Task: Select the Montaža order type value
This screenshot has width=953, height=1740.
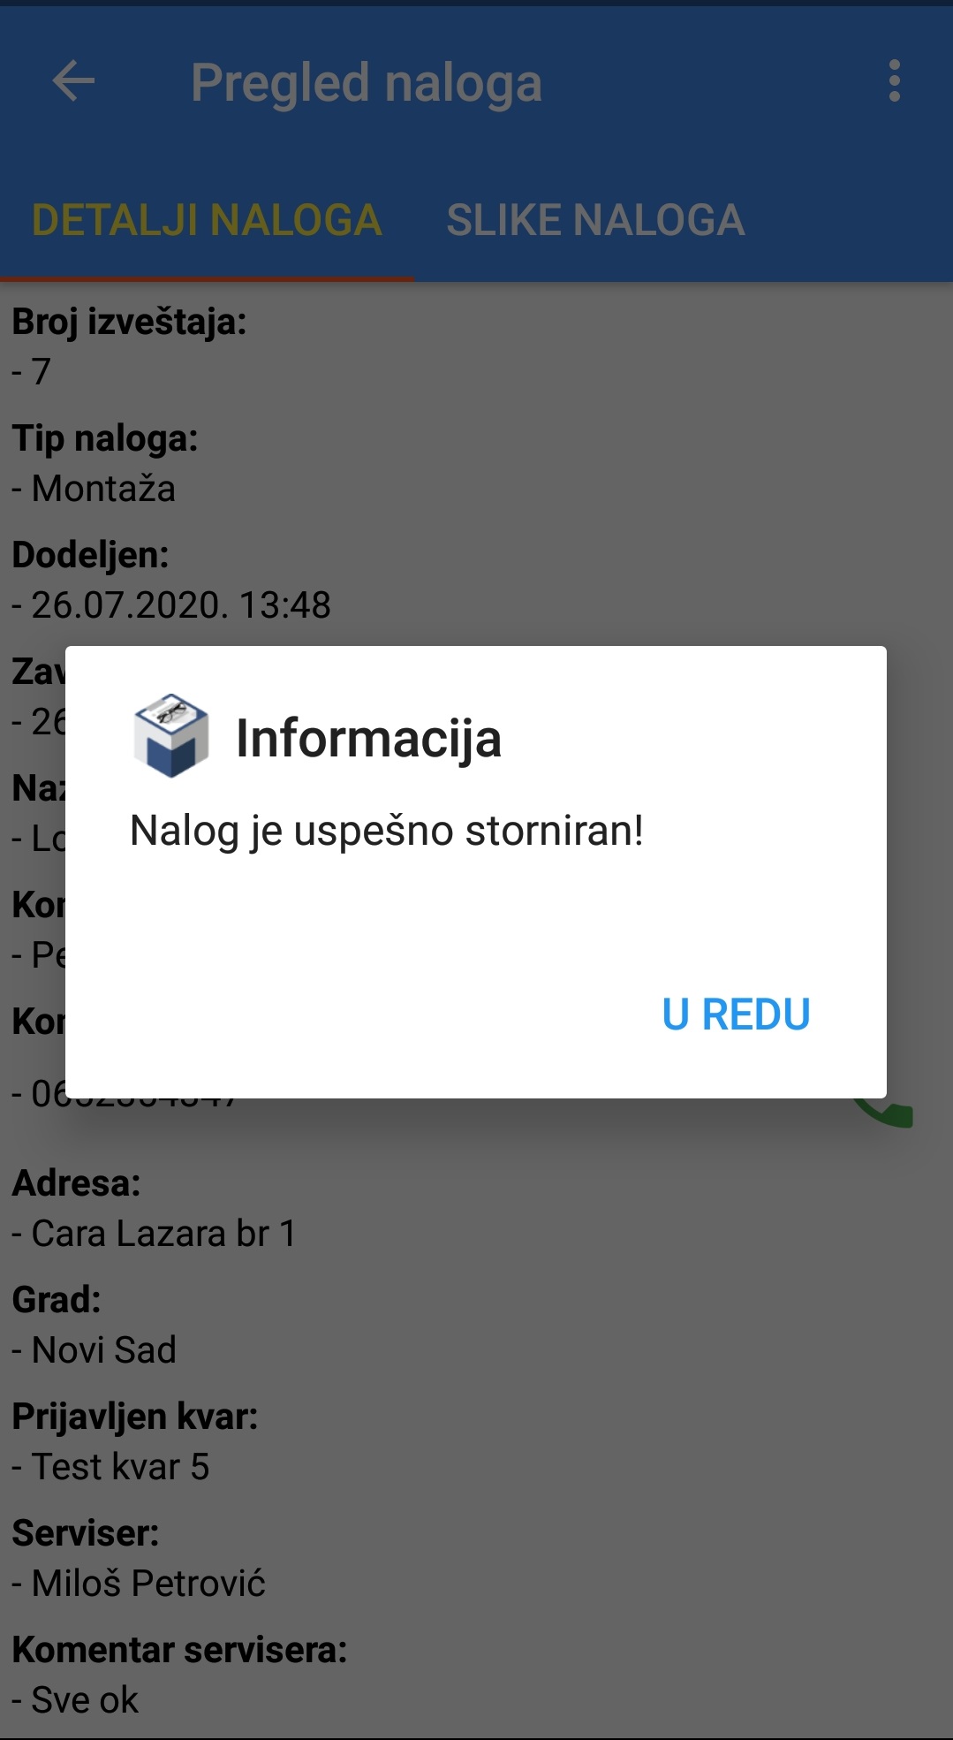Action: [103, 489]
